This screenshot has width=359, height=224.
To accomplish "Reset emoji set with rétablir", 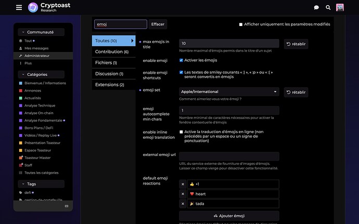I will coord(296,92).
